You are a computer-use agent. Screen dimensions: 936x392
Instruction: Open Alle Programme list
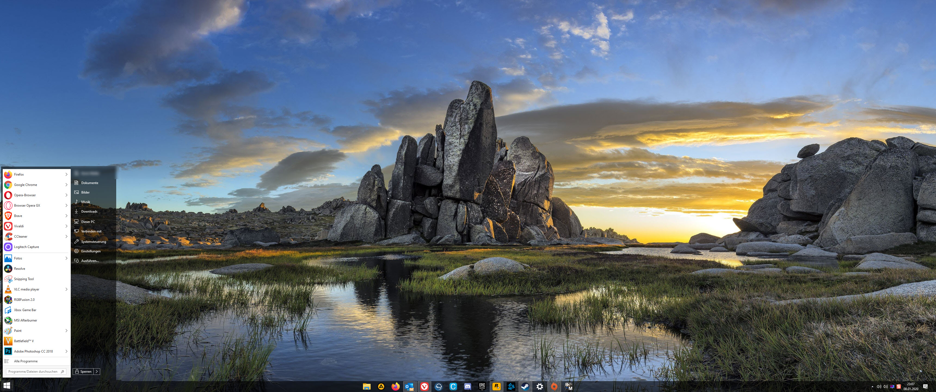(25, 361)
